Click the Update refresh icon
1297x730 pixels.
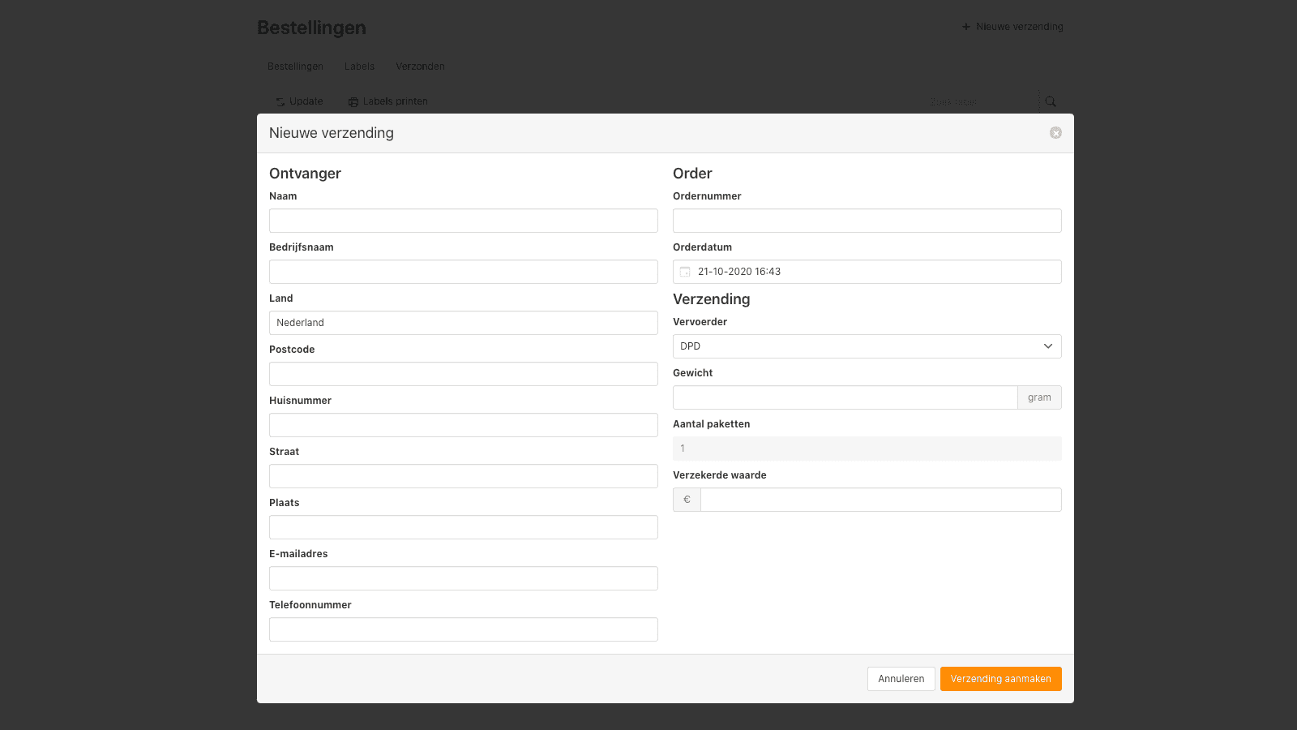pos(280,101)
